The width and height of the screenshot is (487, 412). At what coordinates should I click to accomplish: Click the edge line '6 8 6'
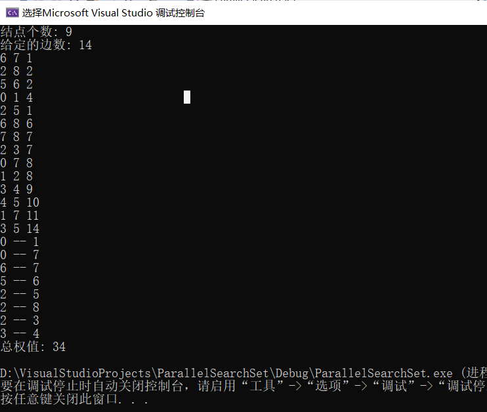click(x=16, y=123)
